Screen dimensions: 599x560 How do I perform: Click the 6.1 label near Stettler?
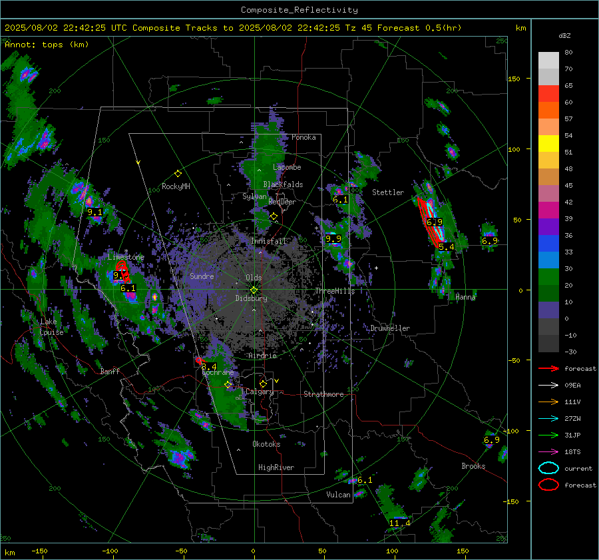340,200
